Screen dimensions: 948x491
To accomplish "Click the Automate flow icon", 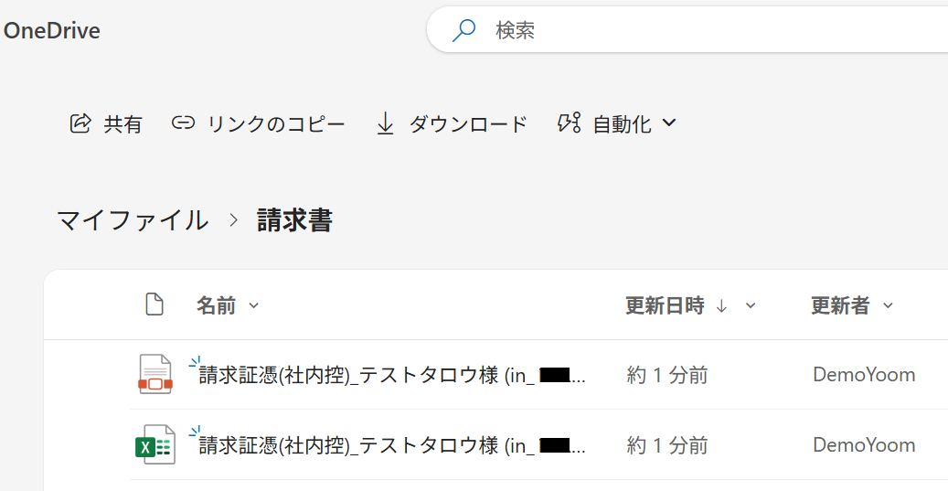I will [x=569, y=123].
